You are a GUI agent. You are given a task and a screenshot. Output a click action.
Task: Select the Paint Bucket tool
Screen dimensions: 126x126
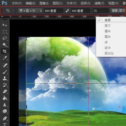coord(5,98)
